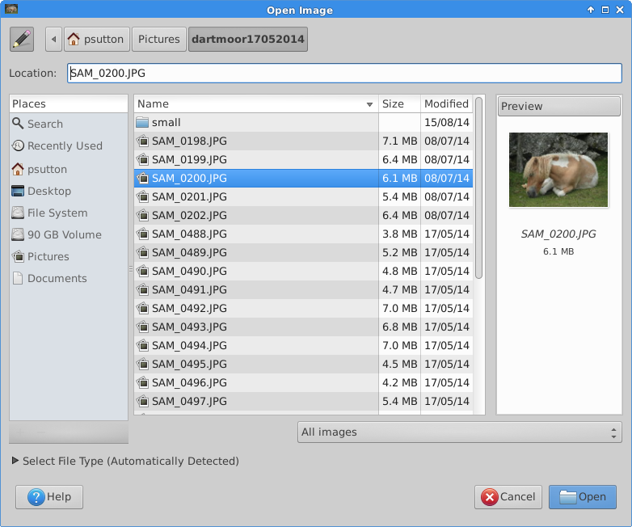This screenshot has width=632, height=527.
Task: Go to psutton home path button
Action: [x=97, y=39]
